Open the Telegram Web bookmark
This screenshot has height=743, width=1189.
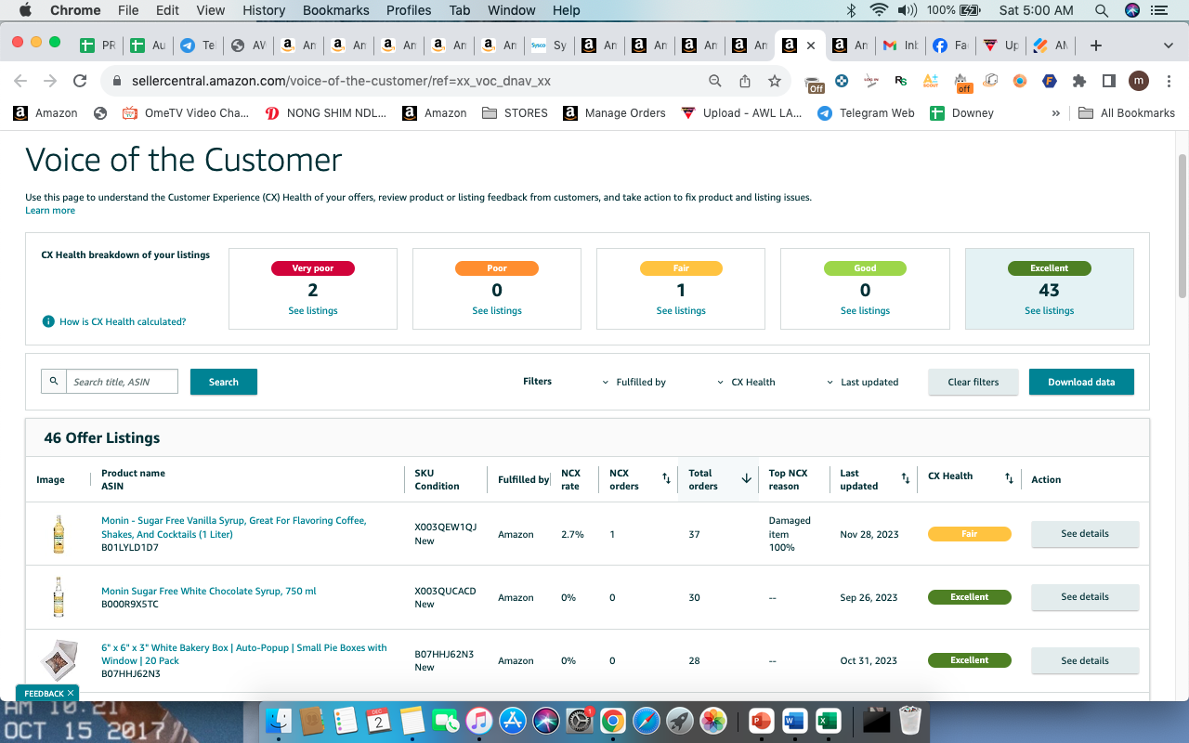(x=866, y=113)
